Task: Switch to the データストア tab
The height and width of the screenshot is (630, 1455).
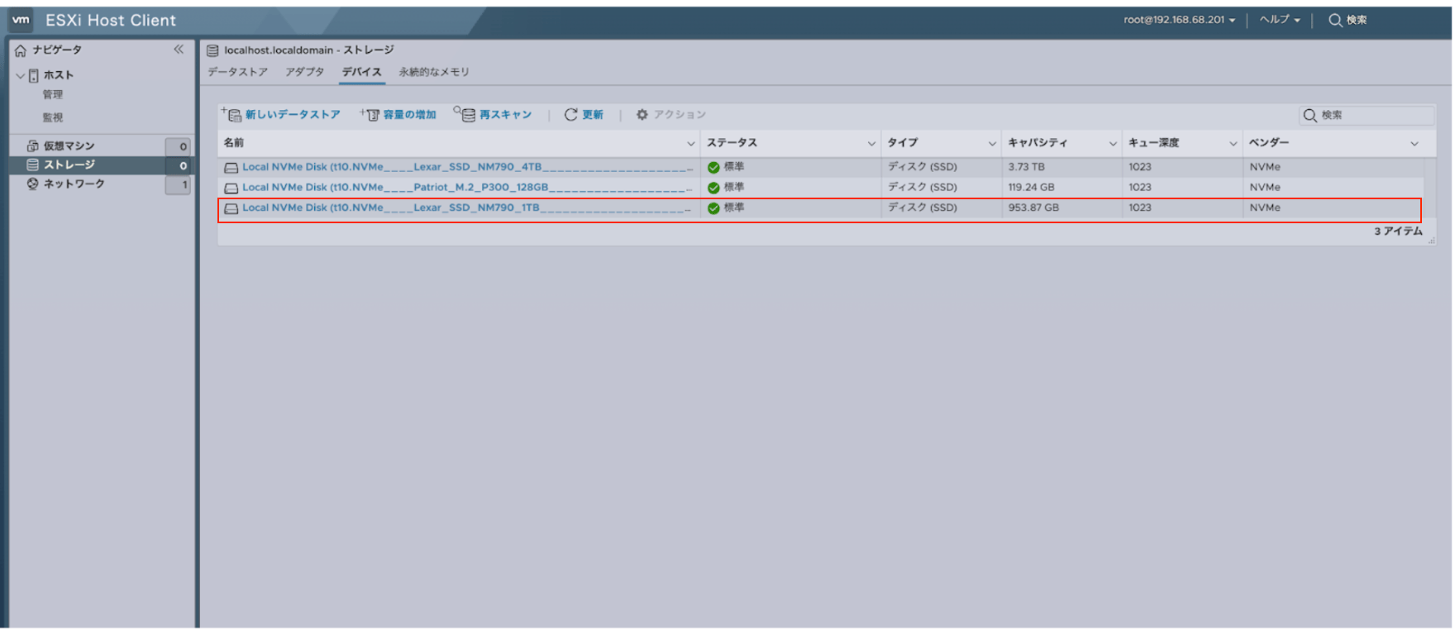Action: click(237, 72)
